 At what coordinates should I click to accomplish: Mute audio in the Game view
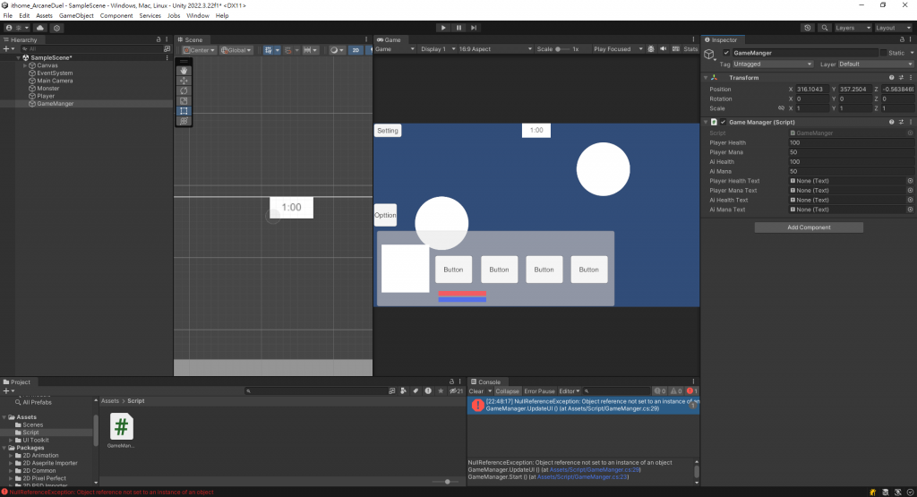point(664,49)
